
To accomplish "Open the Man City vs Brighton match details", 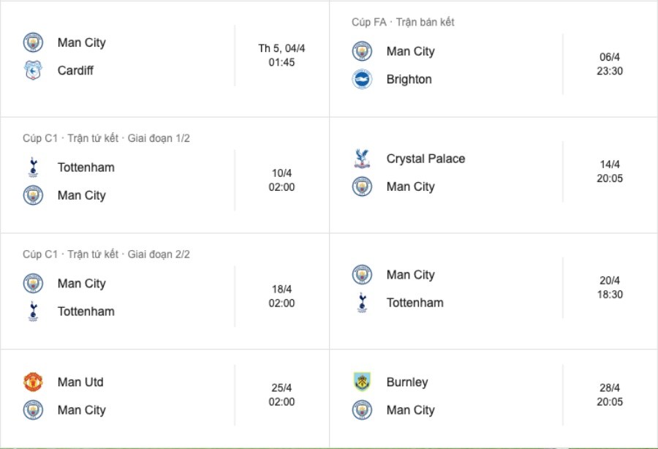I will 490,64.
